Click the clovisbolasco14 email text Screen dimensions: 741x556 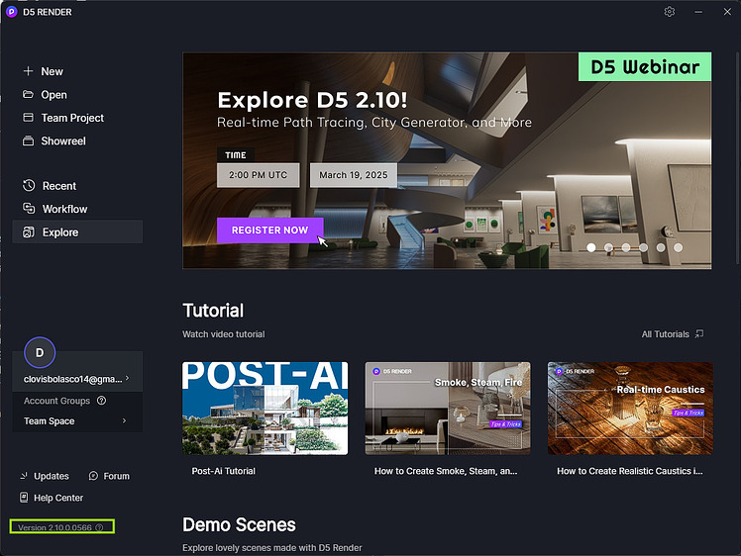coord(72,379)
